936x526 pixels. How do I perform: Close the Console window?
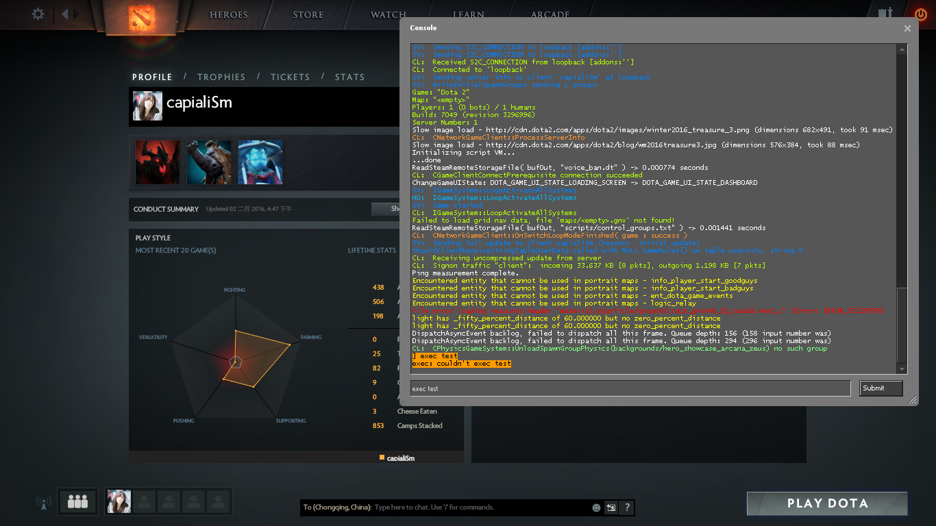point(907,28)
